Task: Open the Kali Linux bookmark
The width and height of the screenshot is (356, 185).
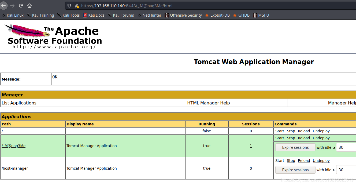Action: [x=13, y=15]
